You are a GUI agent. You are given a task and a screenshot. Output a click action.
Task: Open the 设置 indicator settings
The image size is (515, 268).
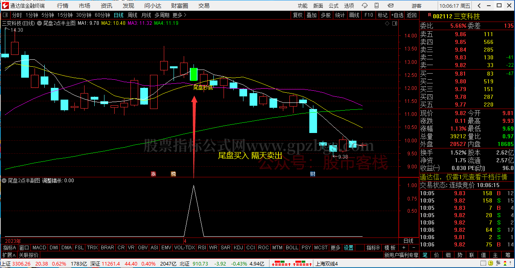(349, 248)
